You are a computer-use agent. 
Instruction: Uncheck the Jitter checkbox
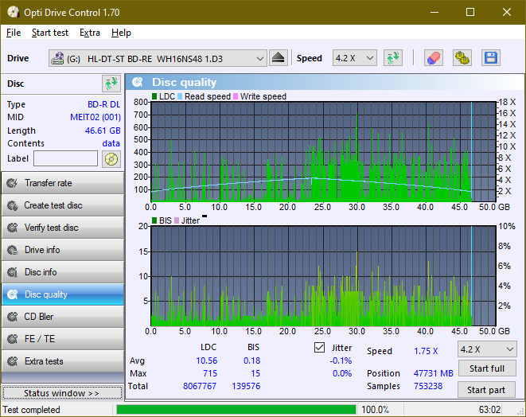click(320, 348)
